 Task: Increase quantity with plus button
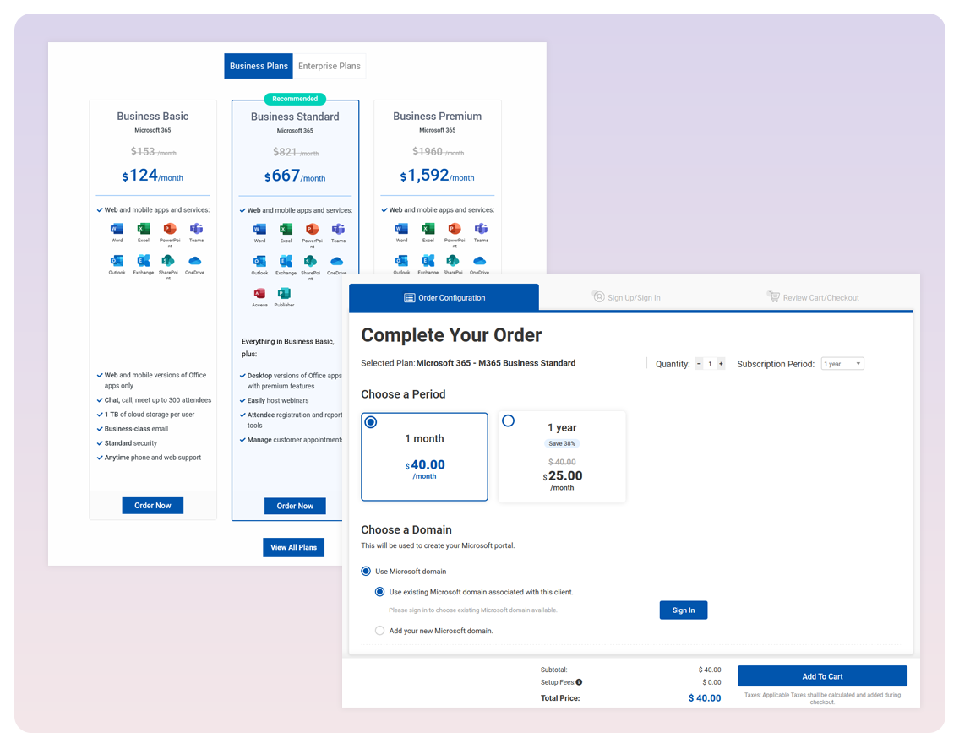tap(721, 364)
